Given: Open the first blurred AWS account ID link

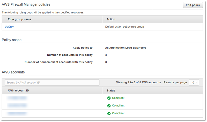Looking at the screenshot, I should pyautogui.click(x=17, y=98).
